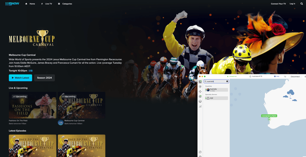Open the question mark help icon at the bottom of the VPN sidebar
Viewport: 306px width, 157px height.
coord(200,152)
